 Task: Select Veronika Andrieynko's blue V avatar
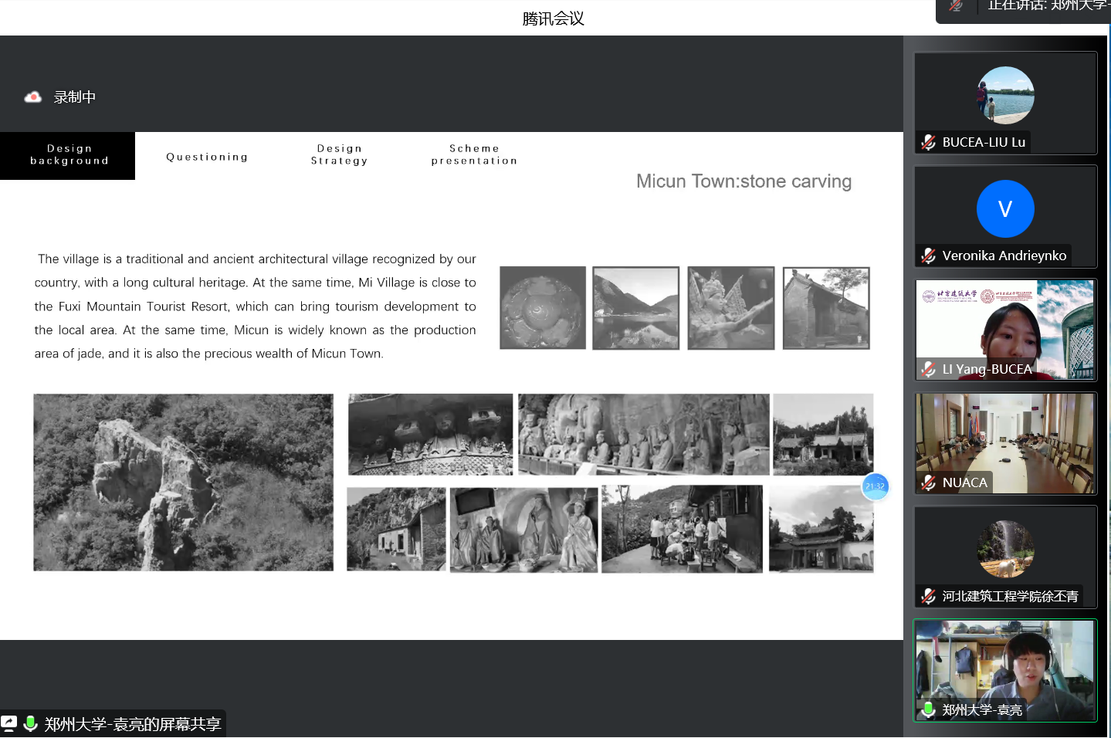click(x=1004, y=208)
